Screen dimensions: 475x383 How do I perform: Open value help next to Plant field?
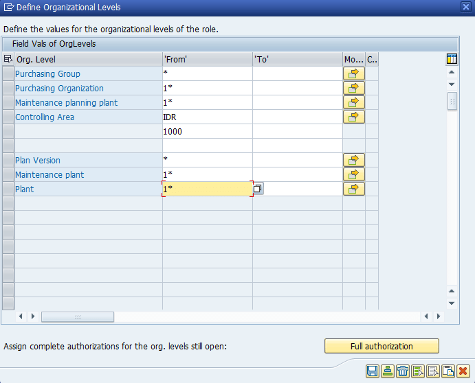point(258,189)
